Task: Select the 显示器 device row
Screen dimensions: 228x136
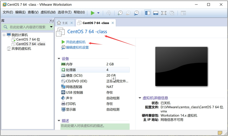Action: click(x=95, y=109)
